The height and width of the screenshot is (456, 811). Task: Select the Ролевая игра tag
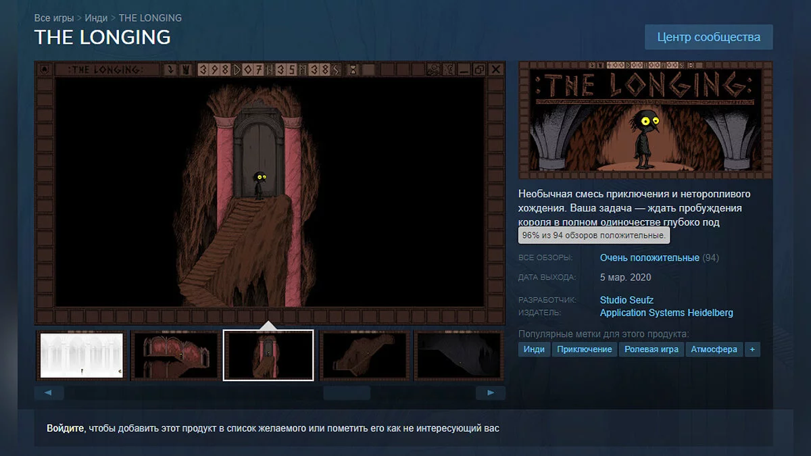click(651, 349)
